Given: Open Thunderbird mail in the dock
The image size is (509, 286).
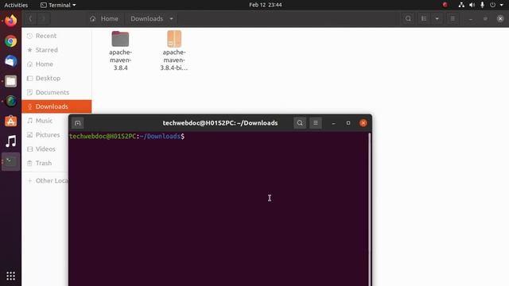Looking at the screenshot, I should tap(10, 61).
